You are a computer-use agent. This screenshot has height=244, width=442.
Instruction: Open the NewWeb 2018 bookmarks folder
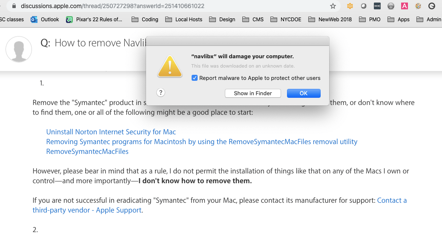pos(330,20)
